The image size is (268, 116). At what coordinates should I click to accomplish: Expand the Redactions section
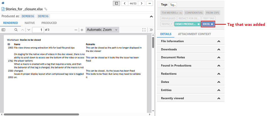click(191, 74)
